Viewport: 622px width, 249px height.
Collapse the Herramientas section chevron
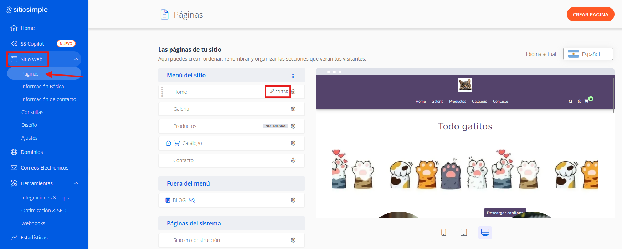(x=76, y=183)
